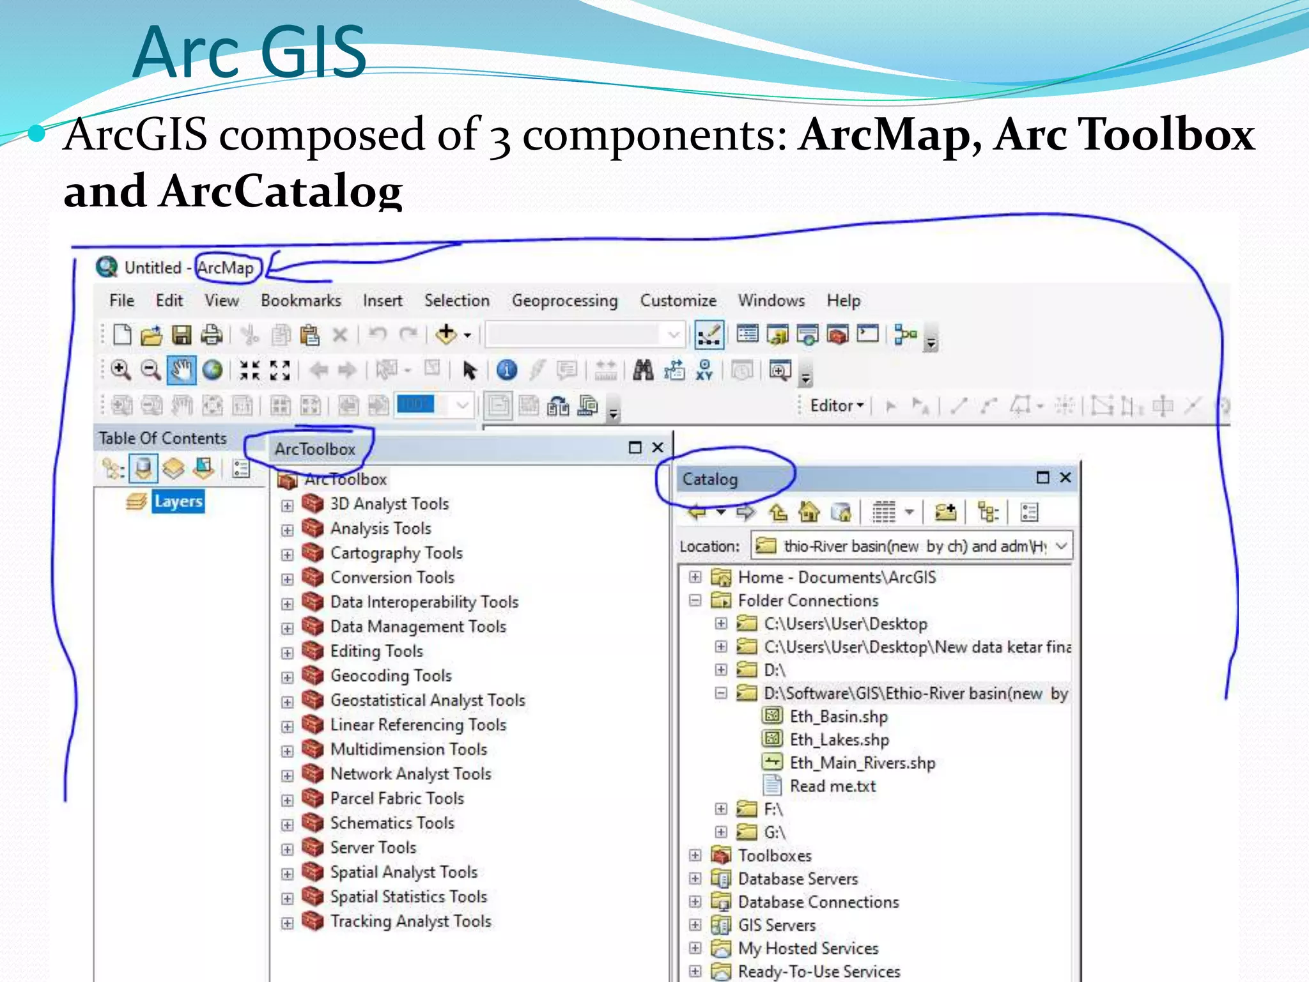Expand Home - Documents\ArcGIS node

coord(695,577)
